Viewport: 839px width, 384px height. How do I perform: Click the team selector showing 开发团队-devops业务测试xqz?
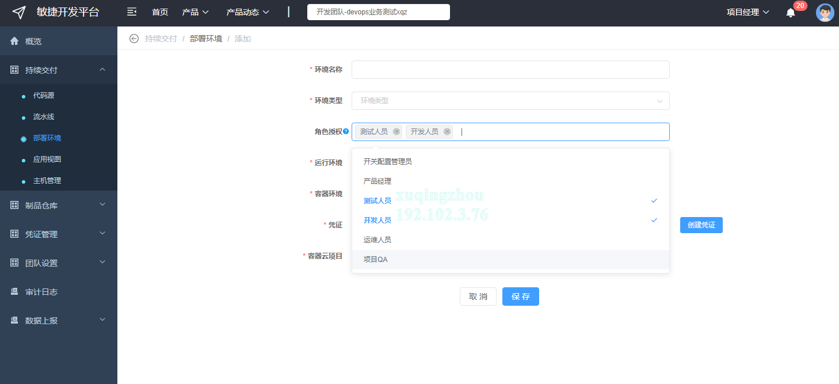[379, 12]
